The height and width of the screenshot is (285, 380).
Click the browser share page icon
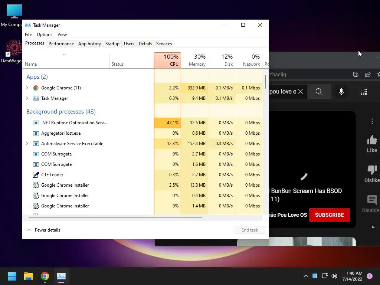pos(368,74)
